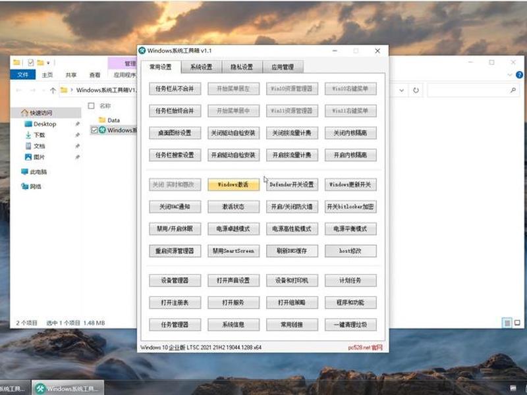Viewport: 527px width, 395px height.
Task: Open 任务管理器 from the toolbox
Action: pyautogui.click(x=175, y=325)
